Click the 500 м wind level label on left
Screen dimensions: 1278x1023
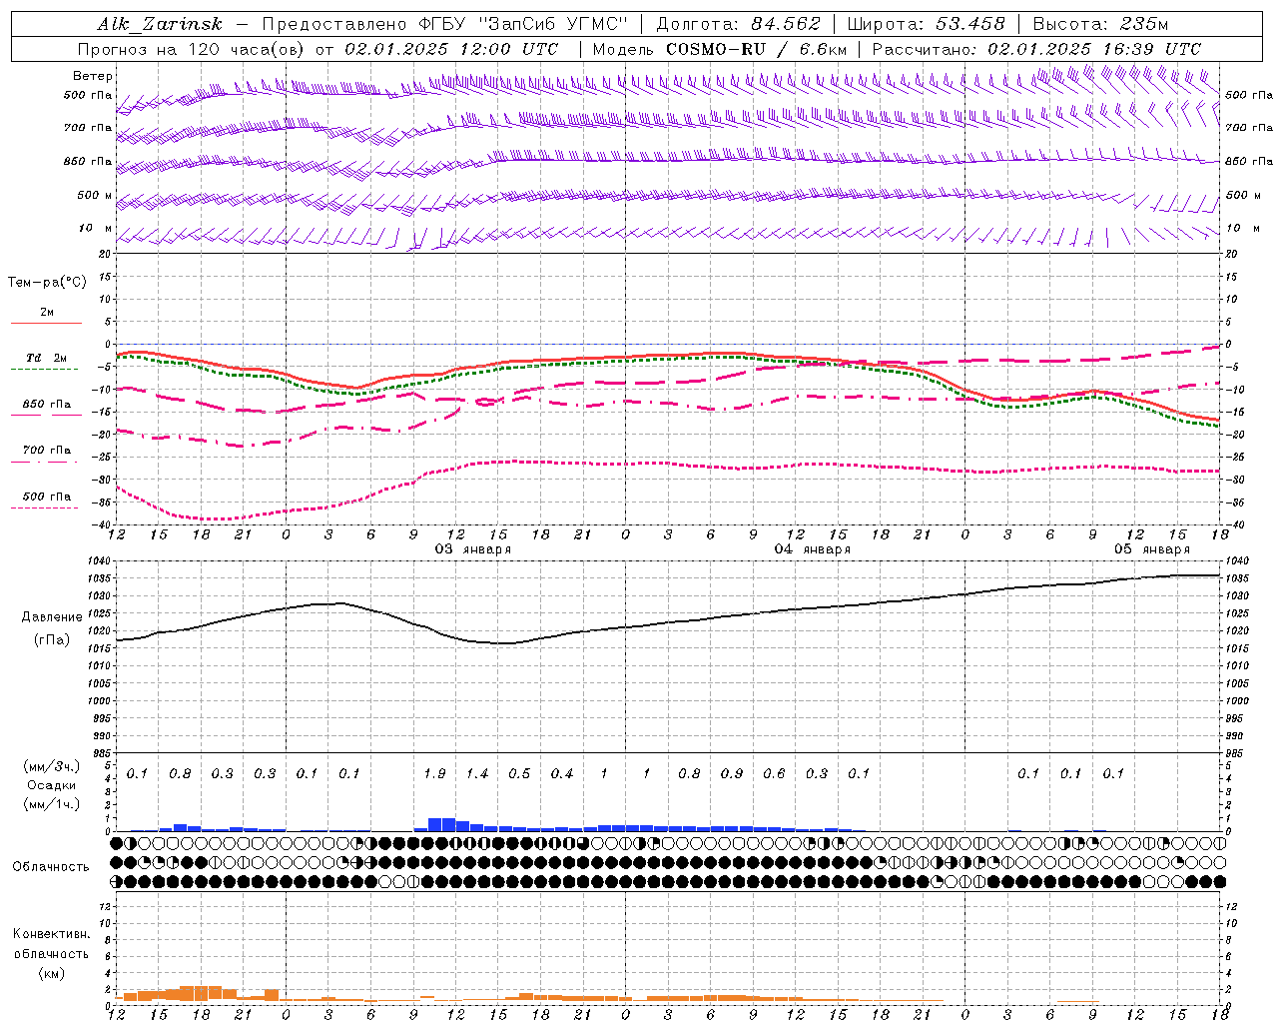(95, 195)
